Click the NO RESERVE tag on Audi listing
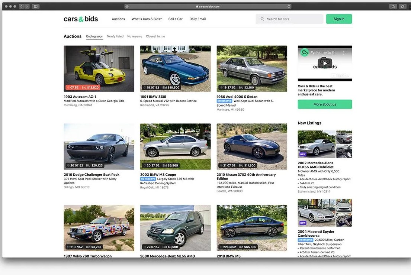The width and height of the screenshot is (411, 275). 224,101
